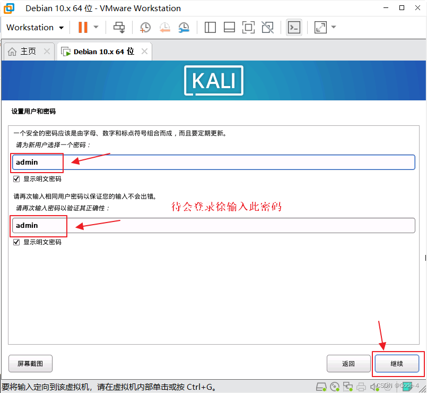427x393 pixels.
Task: Enter full screen mode for the VM
Action: [x=248, y=27]
